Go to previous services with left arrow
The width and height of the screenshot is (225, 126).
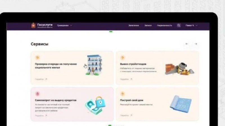point(187,44)
